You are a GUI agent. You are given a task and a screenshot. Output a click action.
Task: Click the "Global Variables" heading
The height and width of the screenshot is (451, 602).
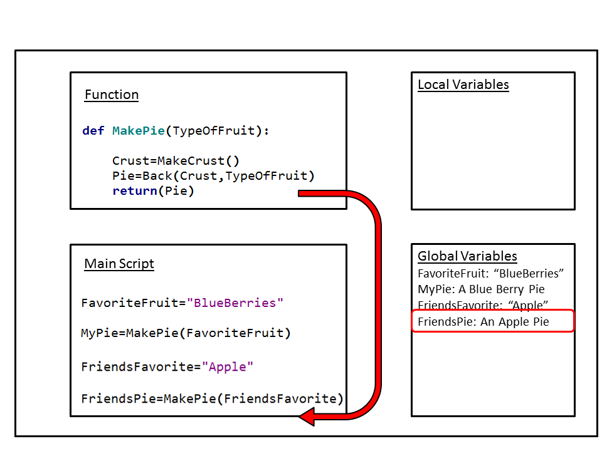tap(467, 256)
